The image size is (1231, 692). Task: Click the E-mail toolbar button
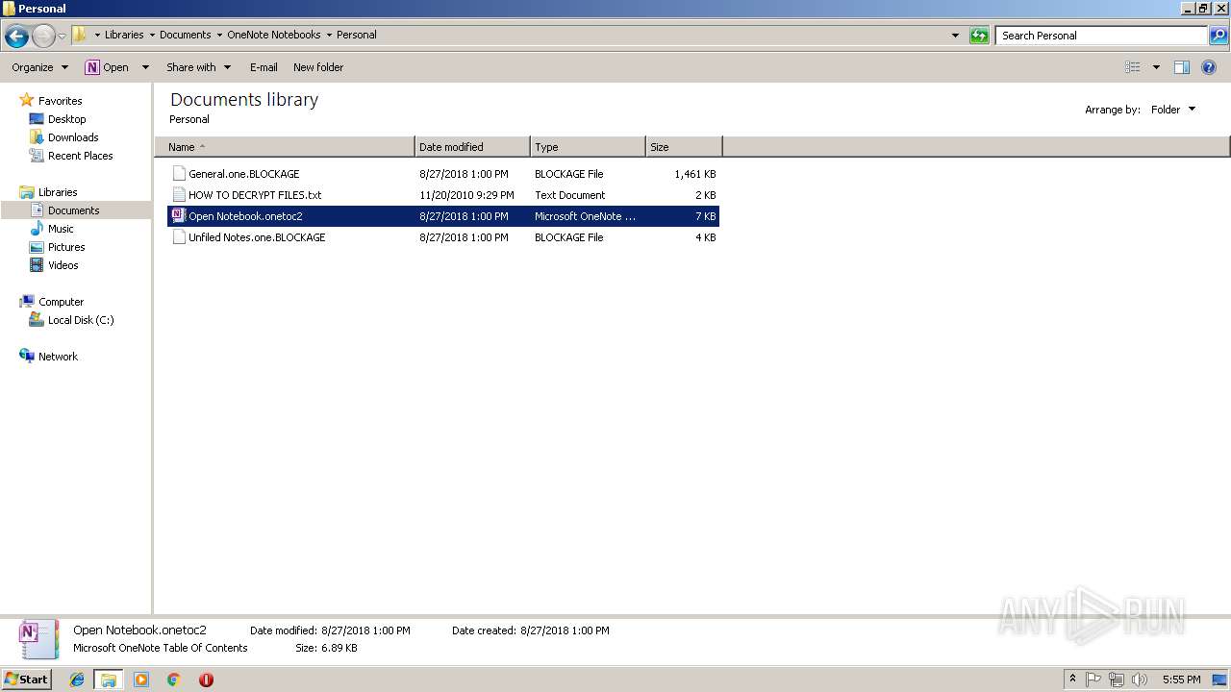click(264, 67)
